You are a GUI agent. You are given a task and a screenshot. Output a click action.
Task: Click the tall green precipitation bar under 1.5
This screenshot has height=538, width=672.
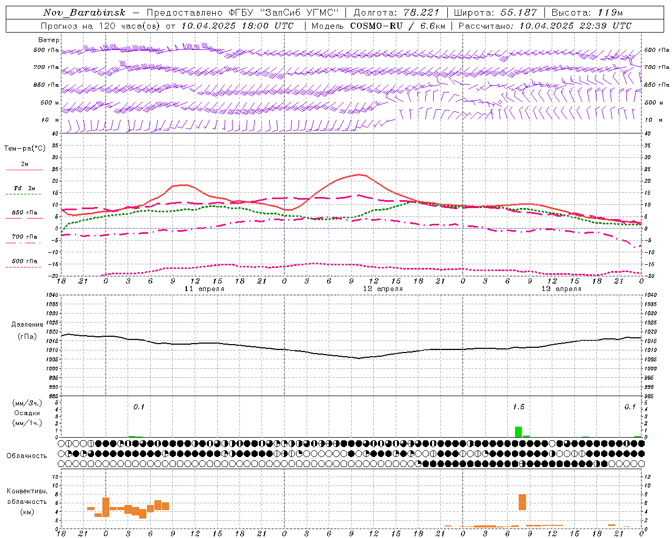tap(518, 432)
